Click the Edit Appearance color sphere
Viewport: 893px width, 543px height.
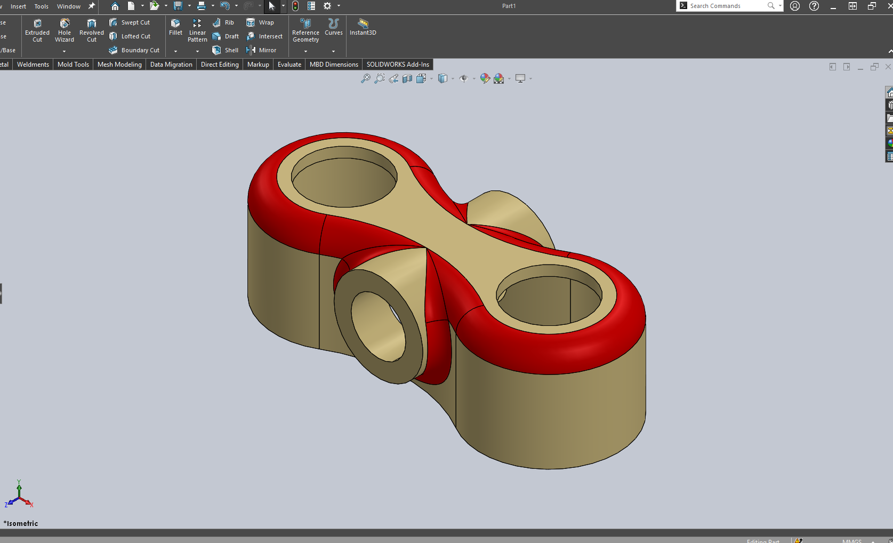[x=485, y=79]
